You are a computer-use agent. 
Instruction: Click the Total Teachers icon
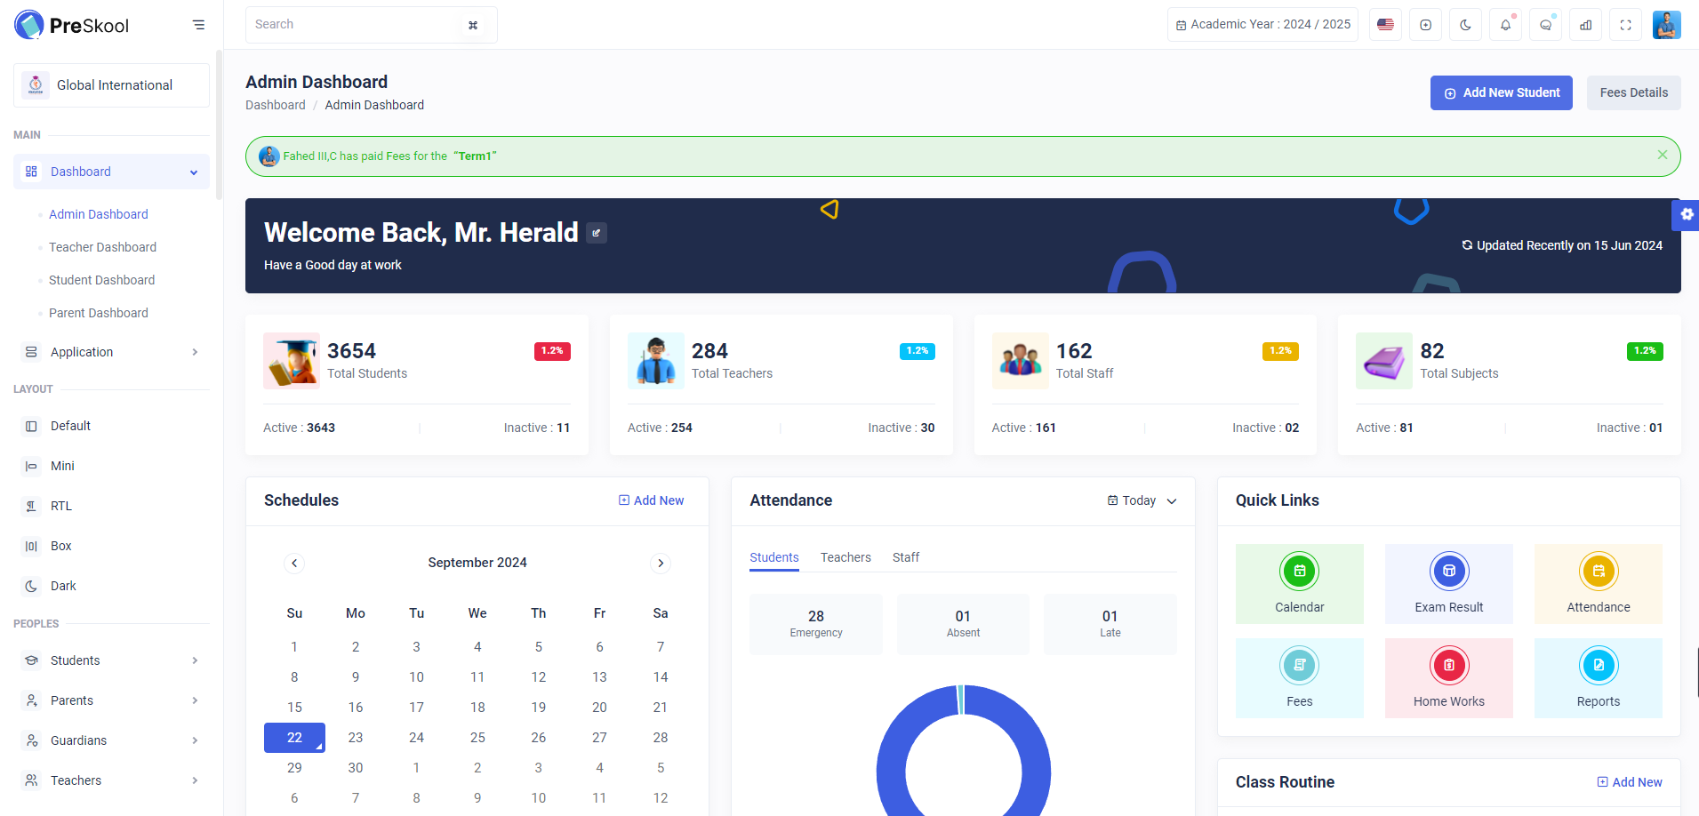(x=656, y=361)
